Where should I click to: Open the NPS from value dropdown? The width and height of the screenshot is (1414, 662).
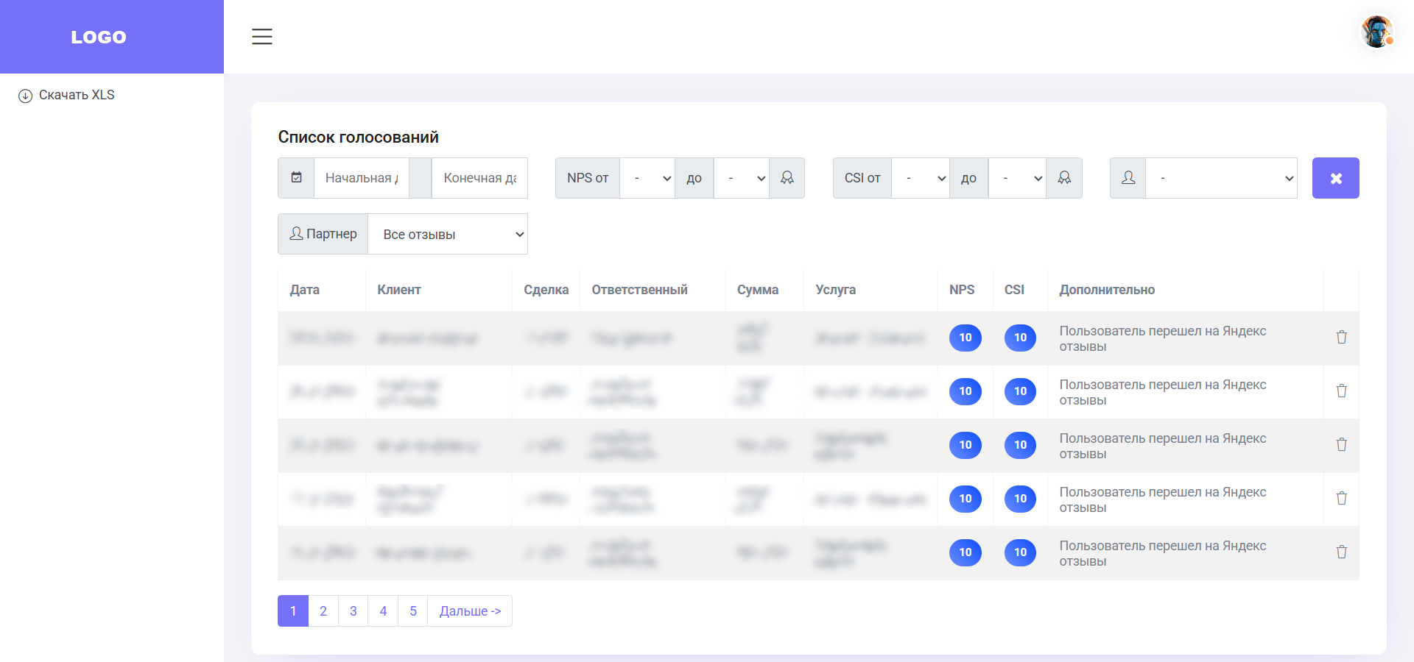point(647,178)
